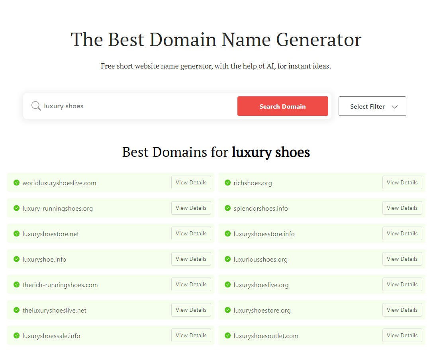Image resolution: width=435 pixels, height=350 pixels.
Task: Select the luxuryshoeslive.org domain text
Action: point(261,285)
